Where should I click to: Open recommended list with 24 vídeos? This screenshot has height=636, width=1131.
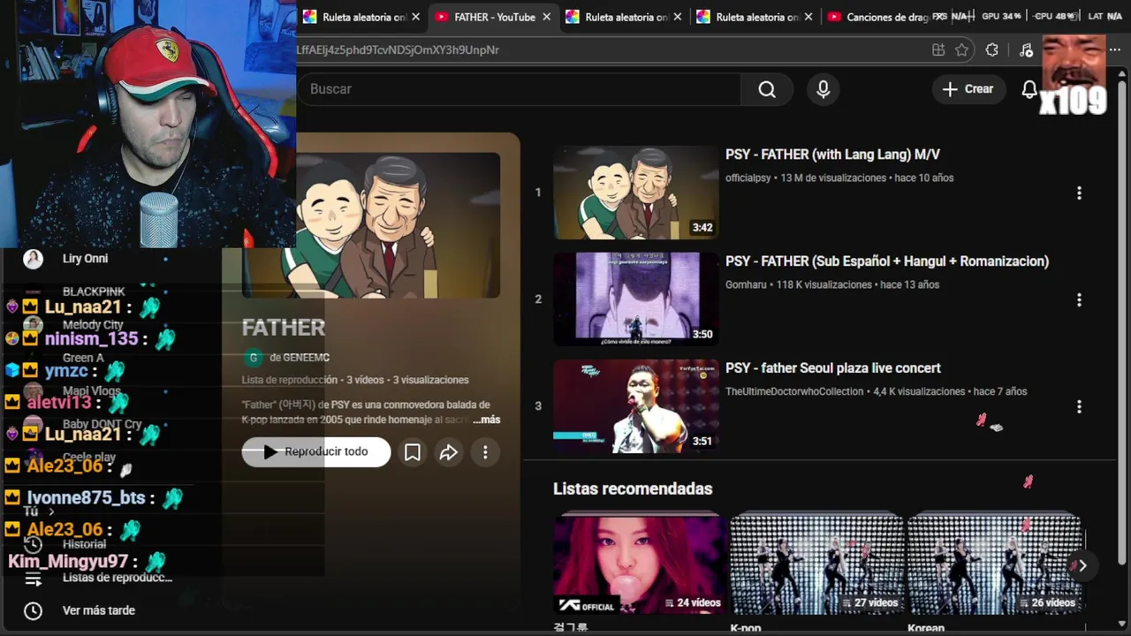638,565
